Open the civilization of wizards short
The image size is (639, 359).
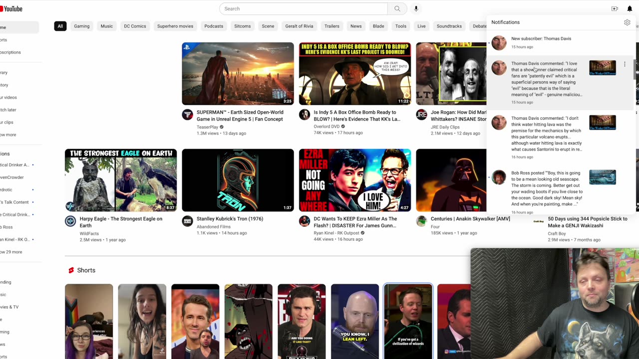click(408, 322)
